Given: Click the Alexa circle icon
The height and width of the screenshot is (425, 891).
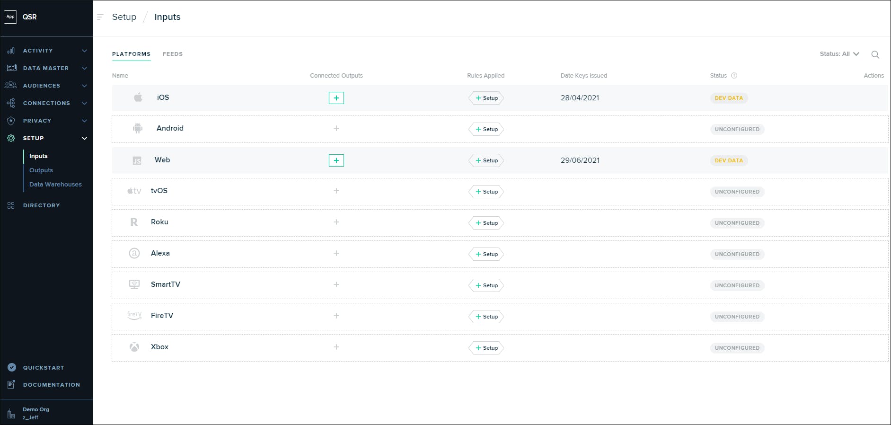Looking at the screenshot, I should coord(134,253).
